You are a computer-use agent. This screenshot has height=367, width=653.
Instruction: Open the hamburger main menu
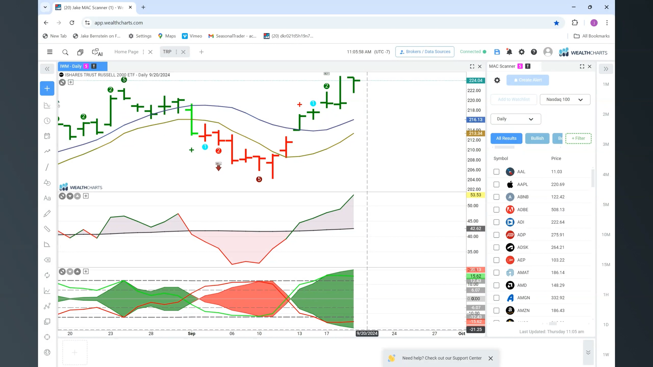point(50,52)
